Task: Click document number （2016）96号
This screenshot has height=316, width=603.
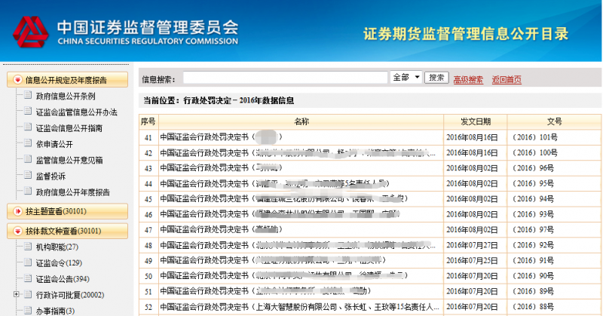Action: [x=531, y=168]
